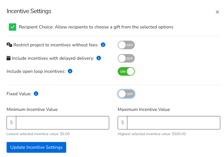Click the Fixed Value info icon

point(36,94)
